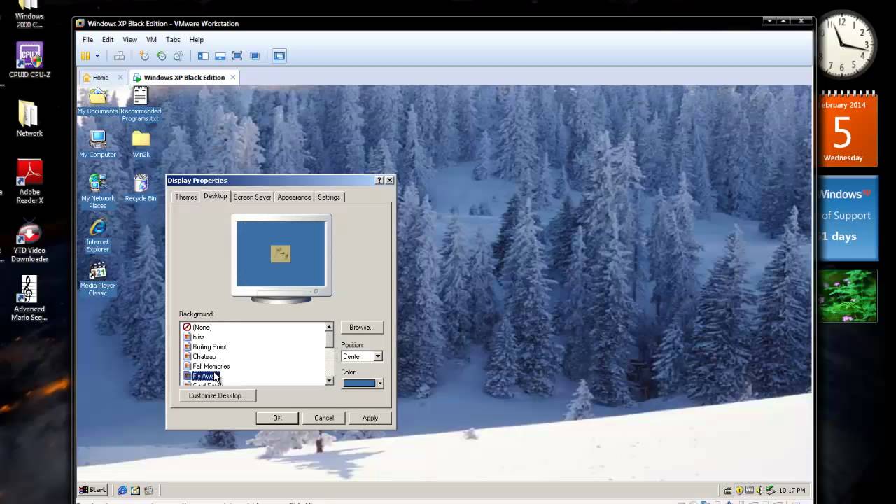Click Cancel in Display Properties
896x504 pixels.
324,418
